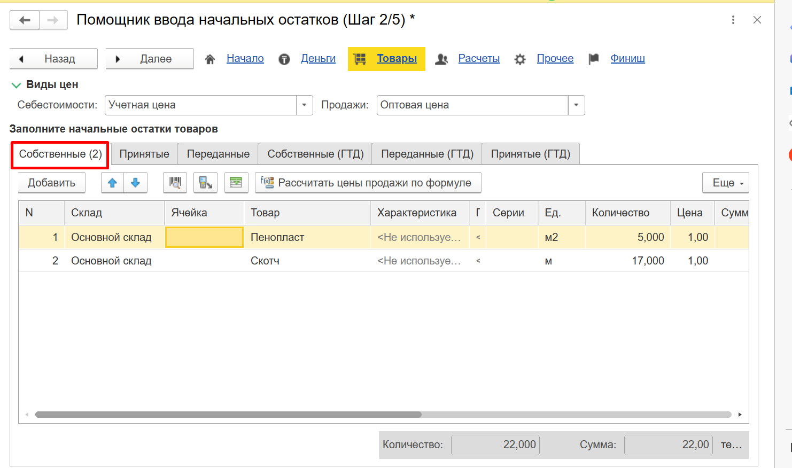The height and width of the screenshot is (468, 792).
Task: Collapse the Виды цен section
Action: coord(17,85)
